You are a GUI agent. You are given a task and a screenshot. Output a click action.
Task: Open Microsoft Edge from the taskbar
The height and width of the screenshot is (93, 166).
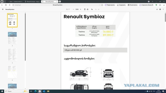36,91
